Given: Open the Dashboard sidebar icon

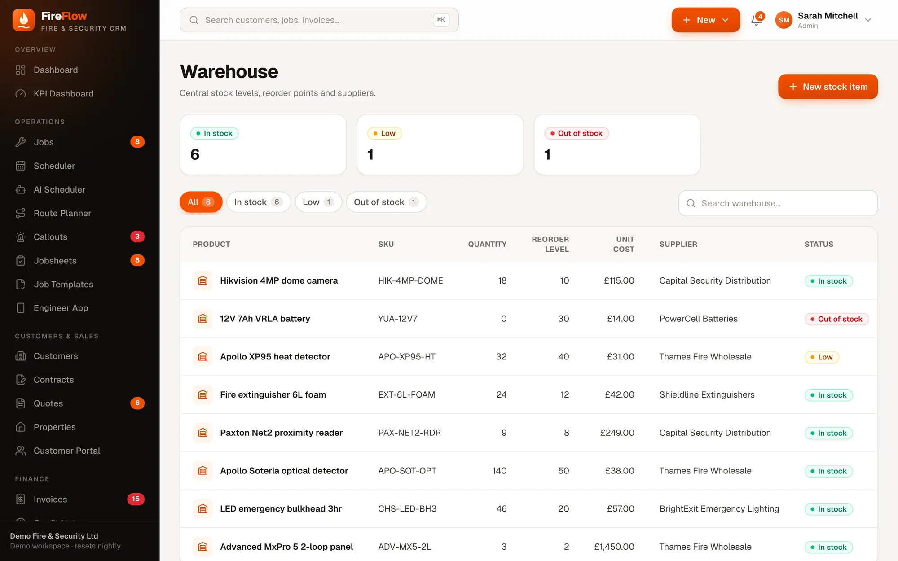Looking at the screenshot, I should pos(21,70).
